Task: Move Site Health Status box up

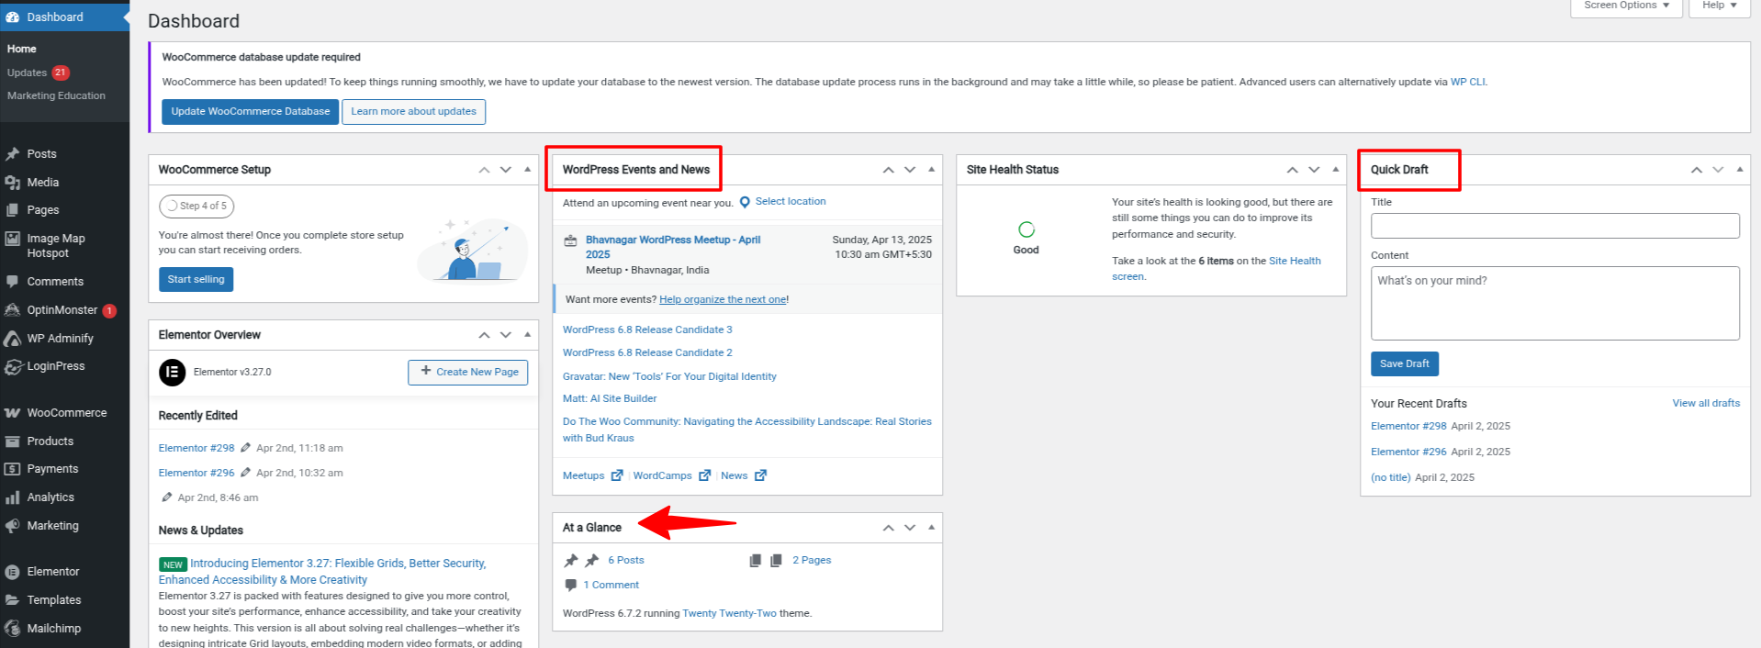Action: coord(1292,170)
